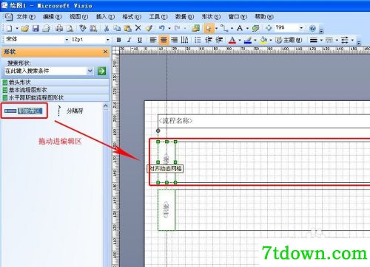The image size is (370, 267).
Task: Create a new drawing document
Action: click(x=9, y=28)
